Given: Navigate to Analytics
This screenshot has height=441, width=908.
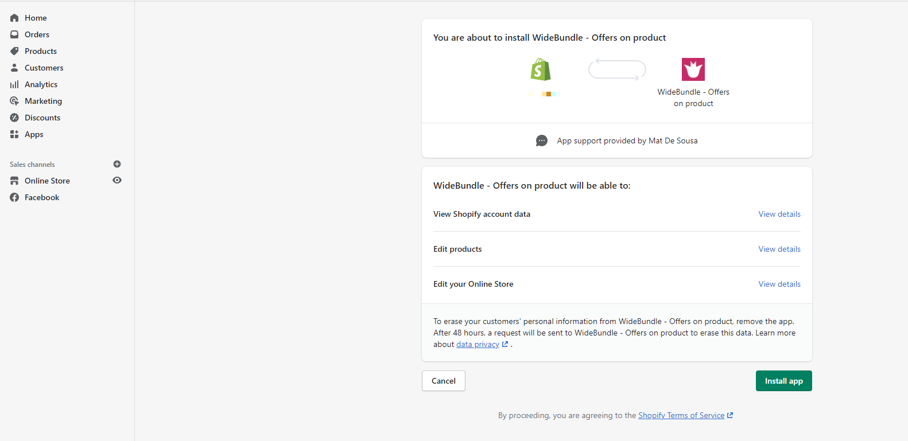Looking at the screenshot, I should click(41, 84).
